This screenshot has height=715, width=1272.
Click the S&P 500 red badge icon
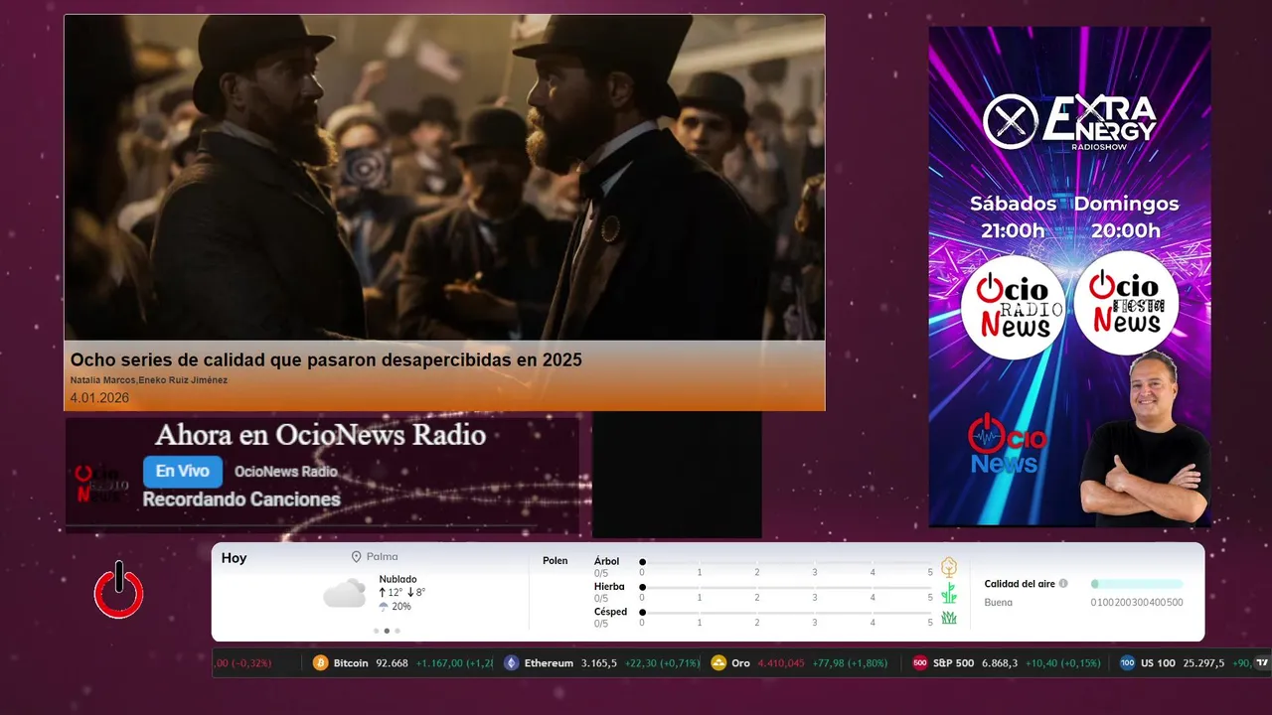[919, 663]
